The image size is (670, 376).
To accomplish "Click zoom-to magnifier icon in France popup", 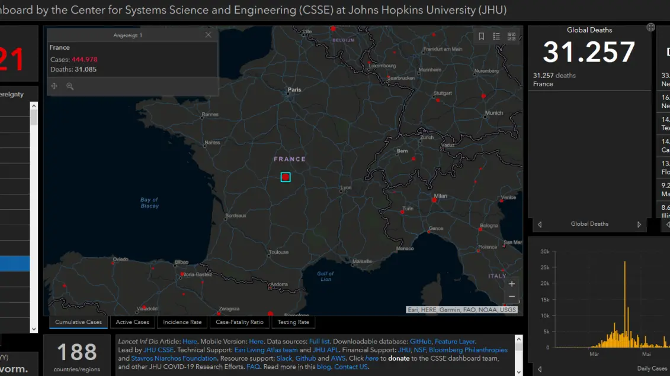I will (x=70, y=86).
